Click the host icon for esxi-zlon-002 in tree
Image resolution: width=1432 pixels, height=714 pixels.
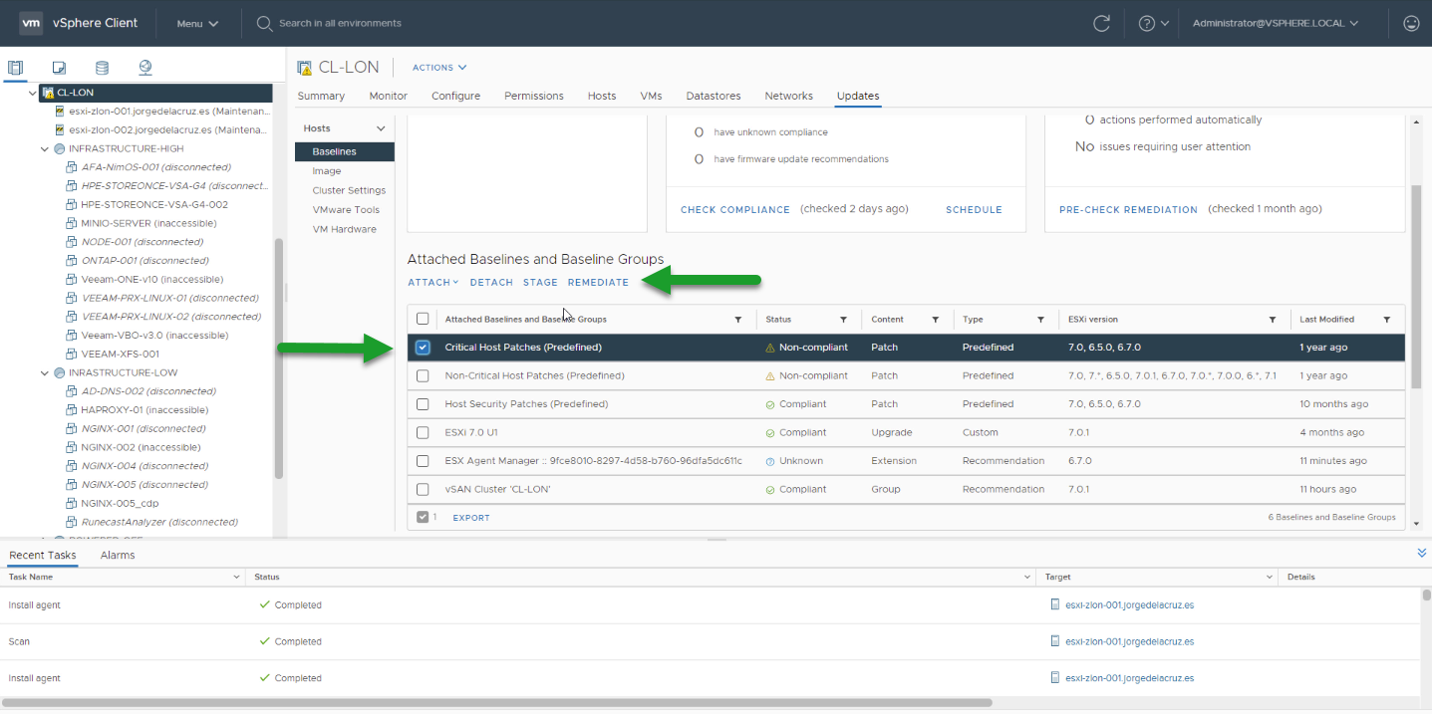click(60, 129)
